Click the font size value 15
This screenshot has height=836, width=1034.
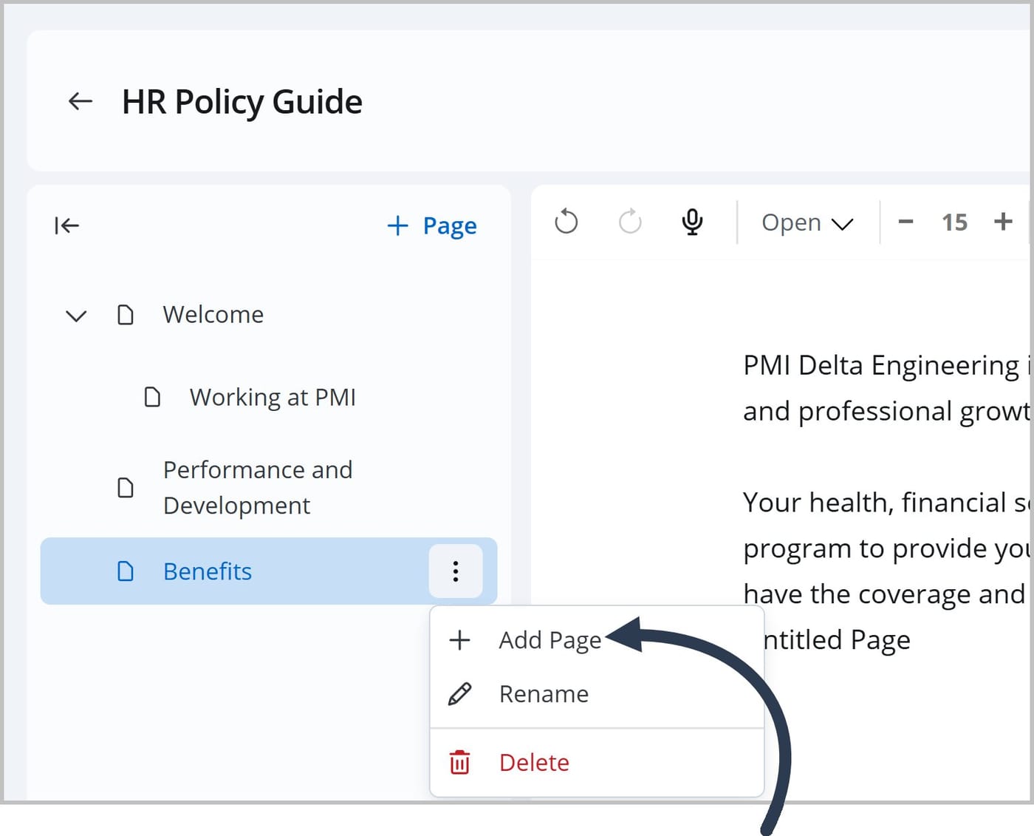(x=954, y=222)
